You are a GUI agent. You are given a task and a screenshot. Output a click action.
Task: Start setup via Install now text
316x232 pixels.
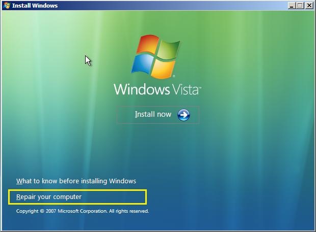pos(153,114)
